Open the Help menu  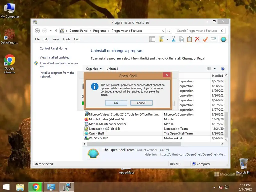[x=77, y=39]
